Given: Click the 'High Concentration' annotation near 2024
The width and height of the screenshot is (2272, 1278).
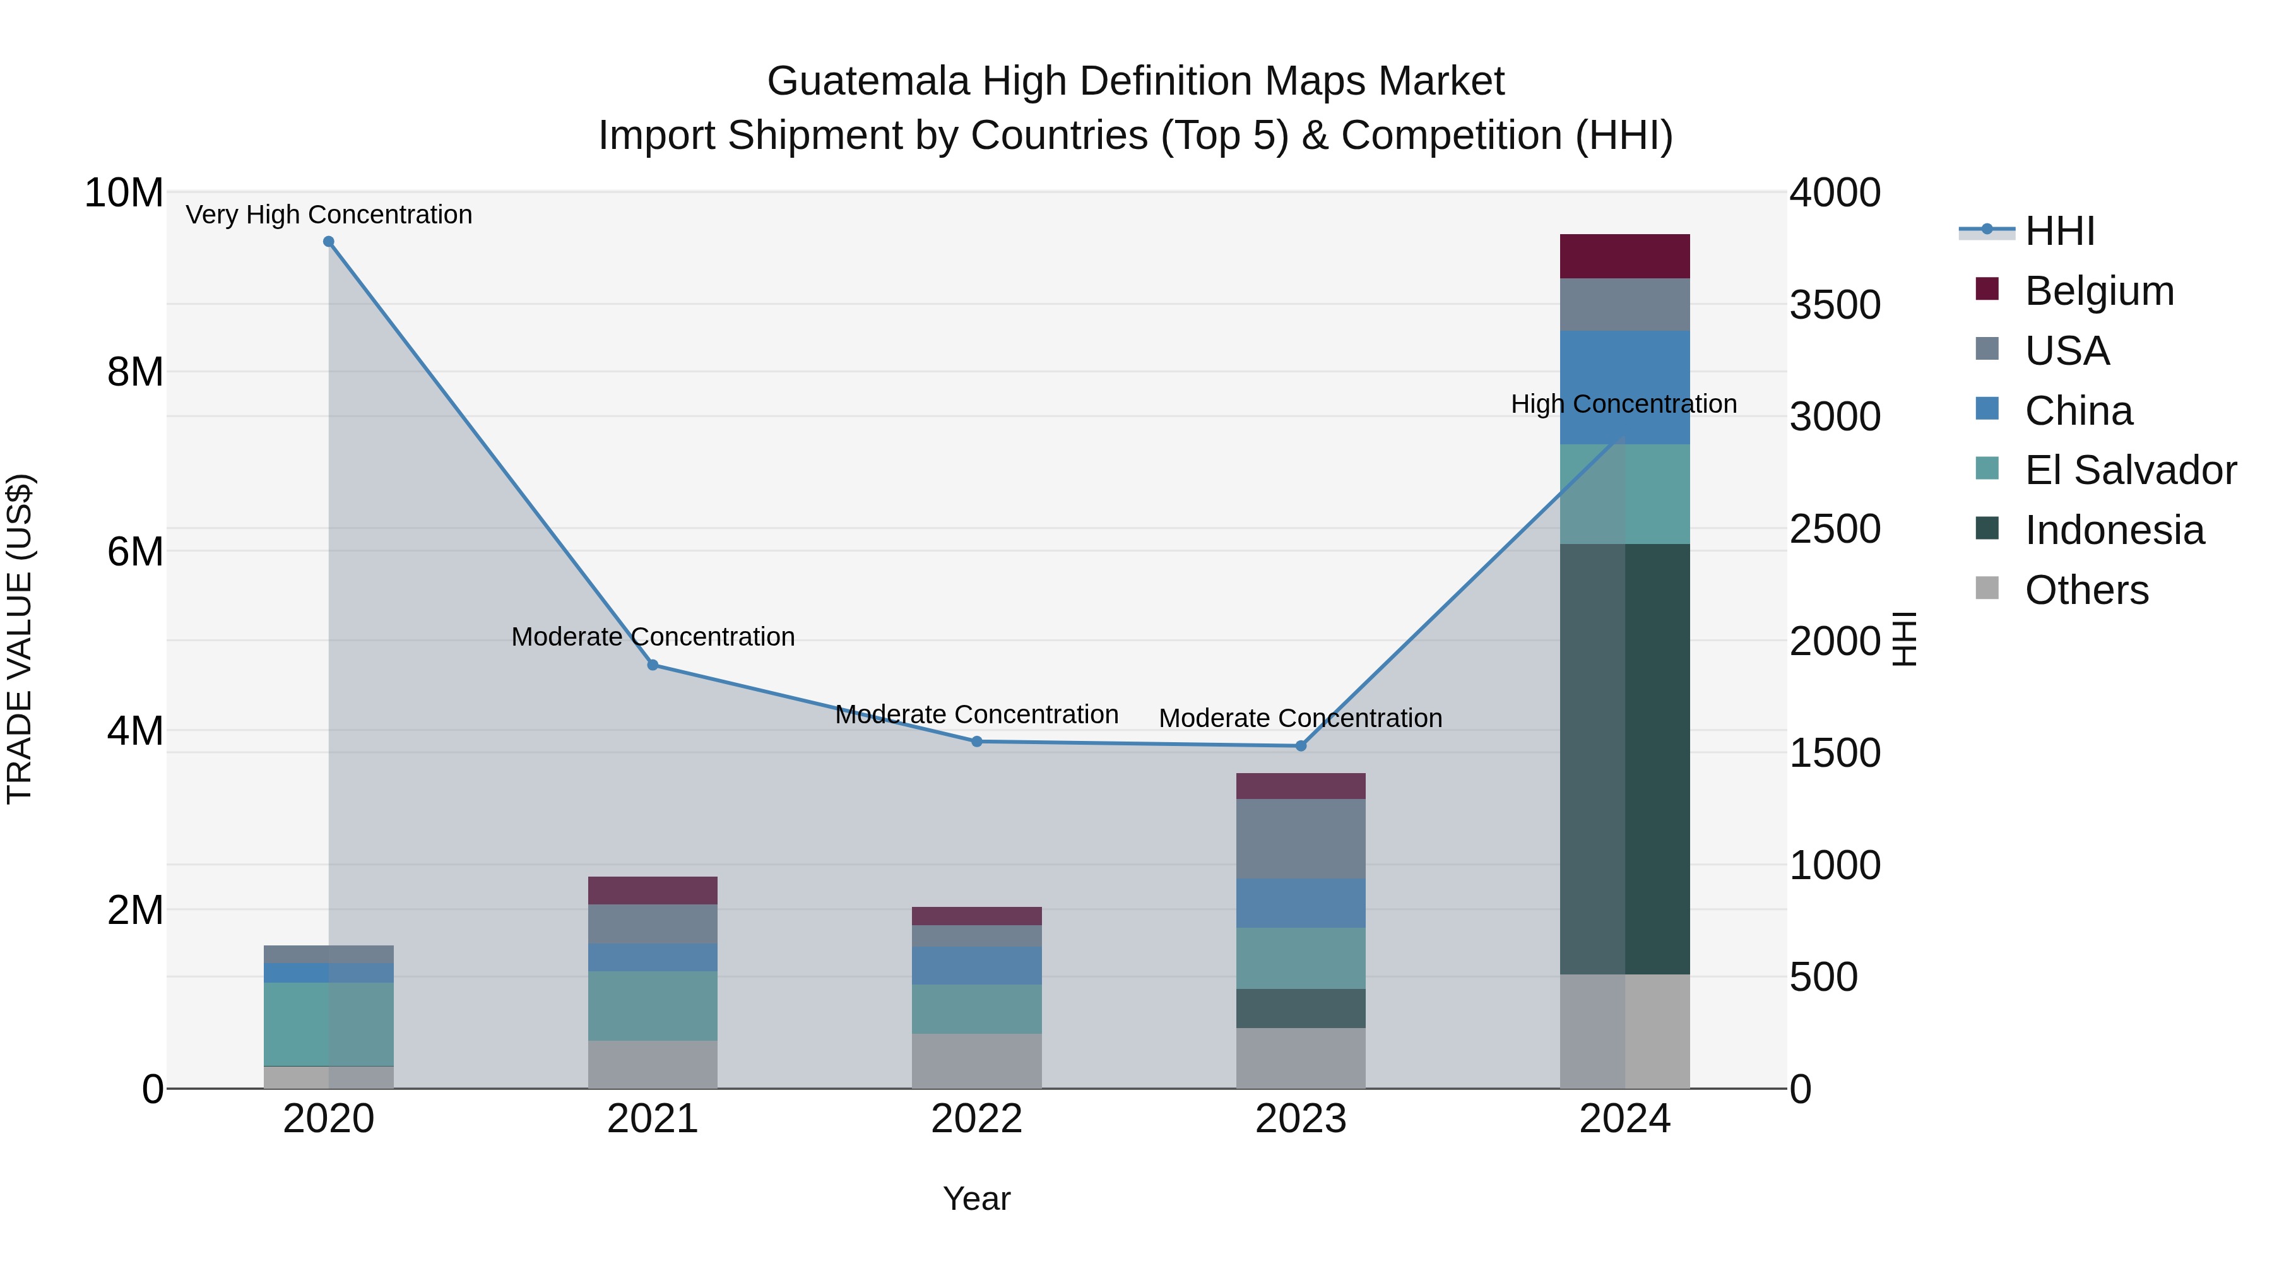Looking at the screenshot, I should tap(1624, 404).
